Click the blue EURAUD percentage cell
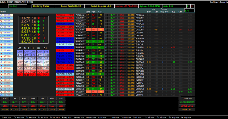 click(65, 39)
